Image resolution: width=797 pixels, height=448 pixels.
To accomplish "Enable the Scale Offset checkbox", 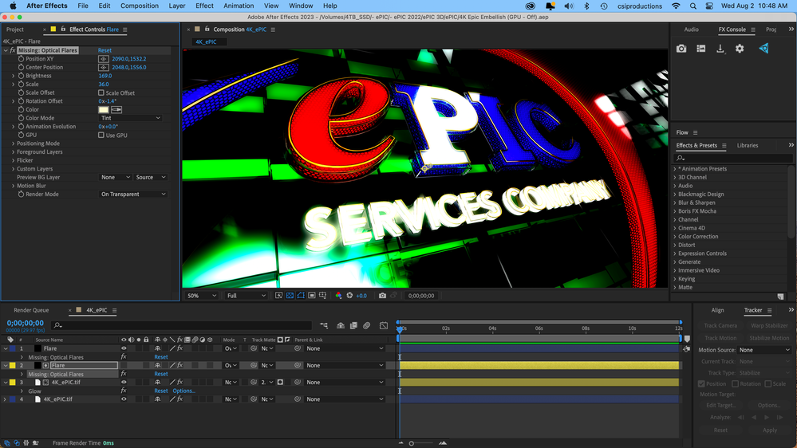I will click(101, 93).
